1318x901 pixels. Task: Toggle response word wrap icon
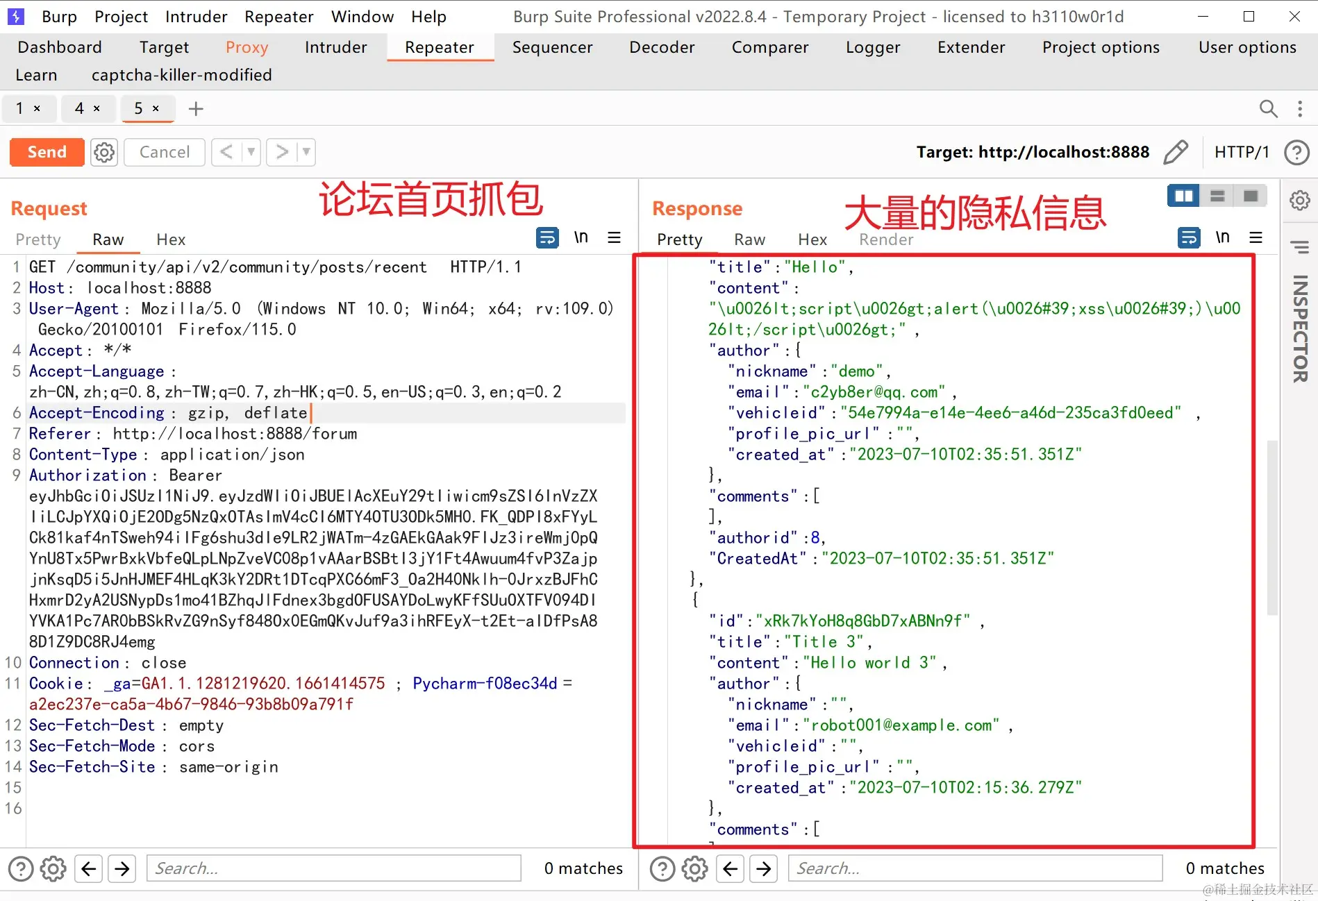pos(1189,238)
